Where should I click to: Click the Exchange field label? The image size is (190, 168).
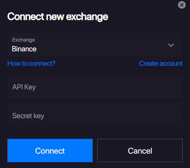[23, 40]
